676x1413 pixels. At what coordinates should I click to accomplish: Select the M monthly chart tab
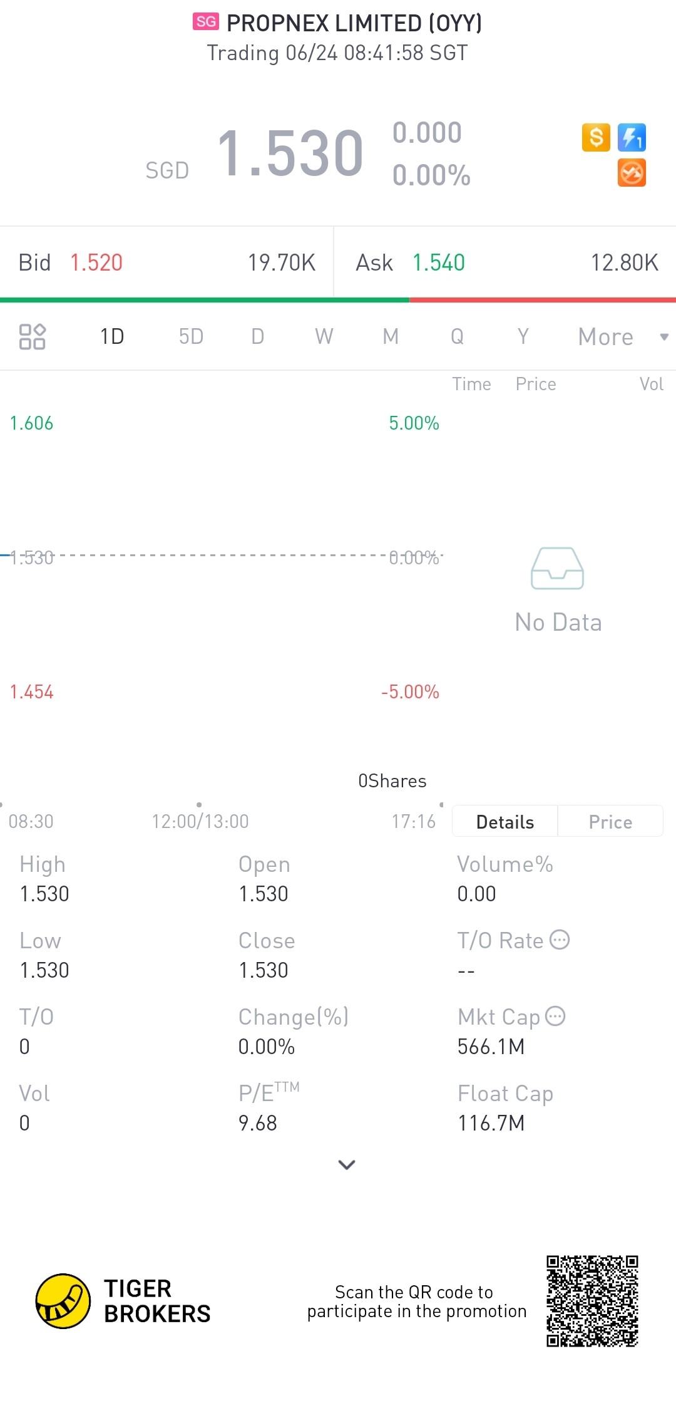tap(391, 337)
